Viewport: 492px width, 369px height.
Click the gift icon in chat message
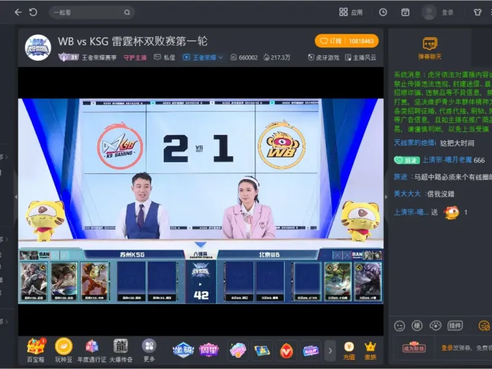click(451, 212)
